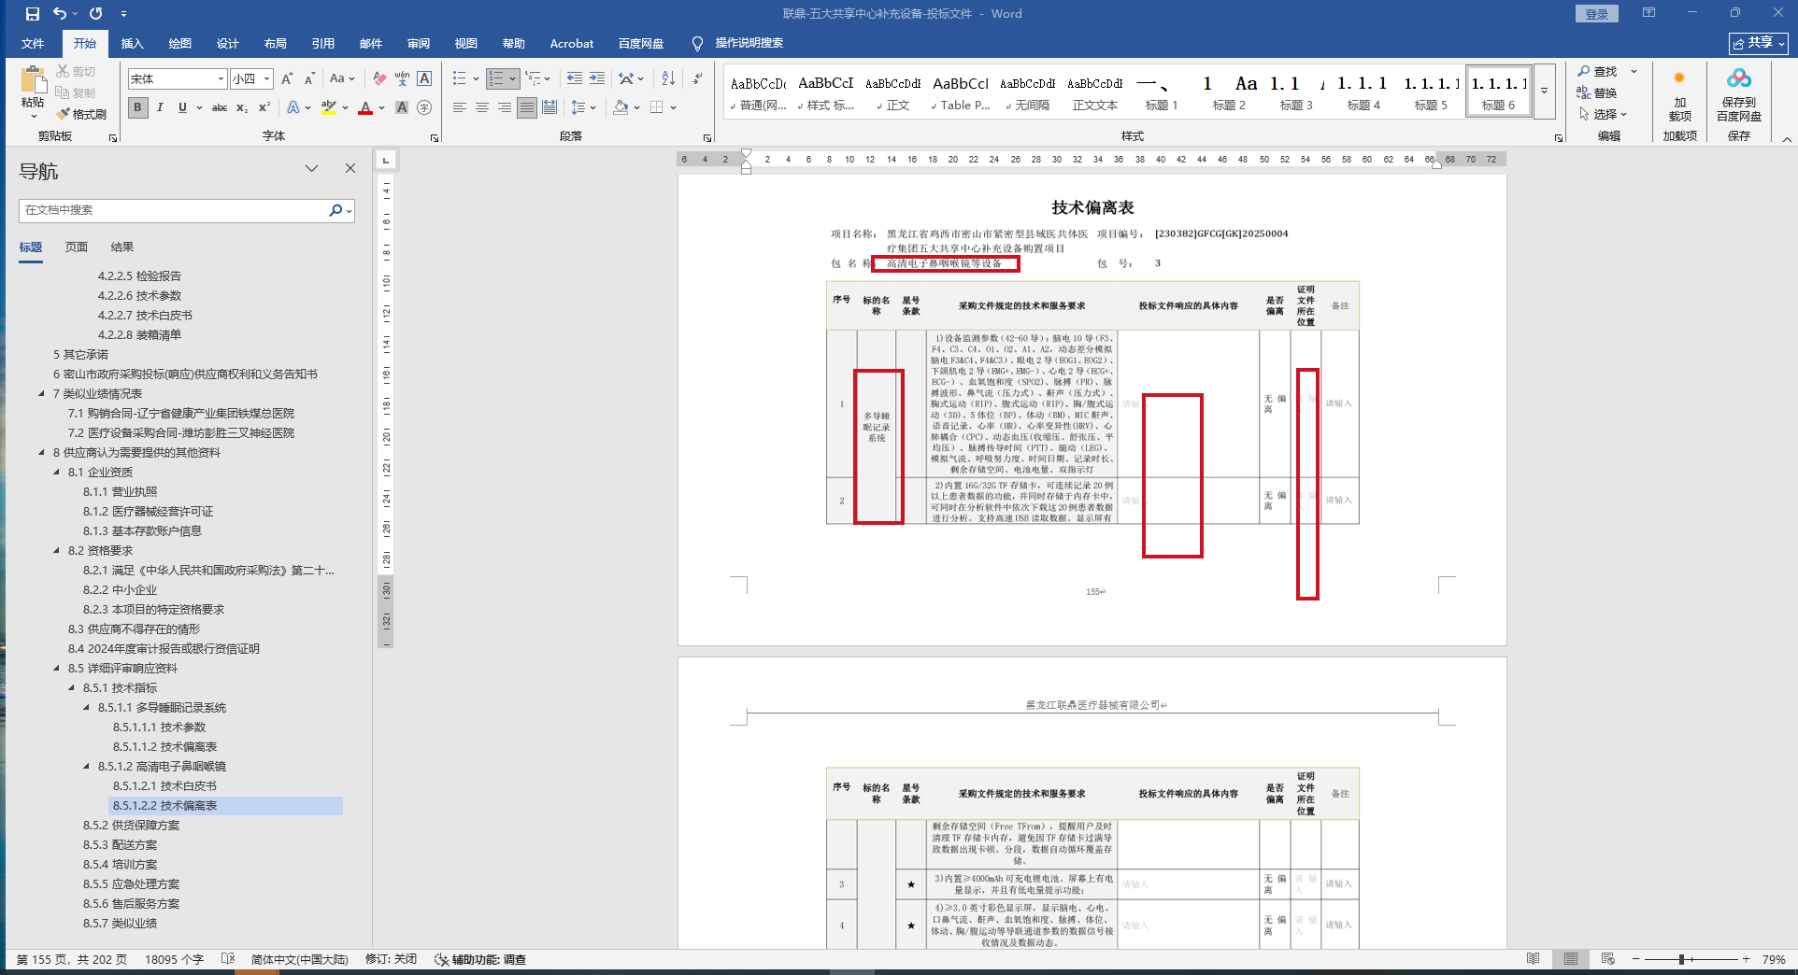The image size is (1798, 975).
Task: Toggle strikethrough formatting
Action: [x=220, y=107]
